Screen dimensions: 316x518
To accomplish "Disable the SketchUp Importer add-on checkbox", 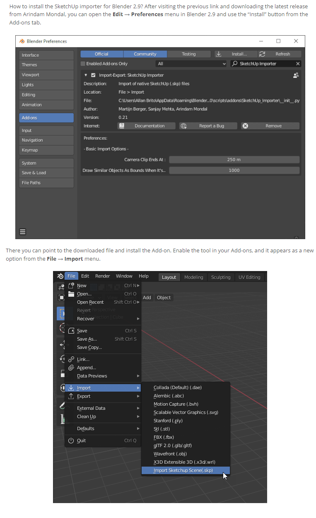I will [93, 75].
